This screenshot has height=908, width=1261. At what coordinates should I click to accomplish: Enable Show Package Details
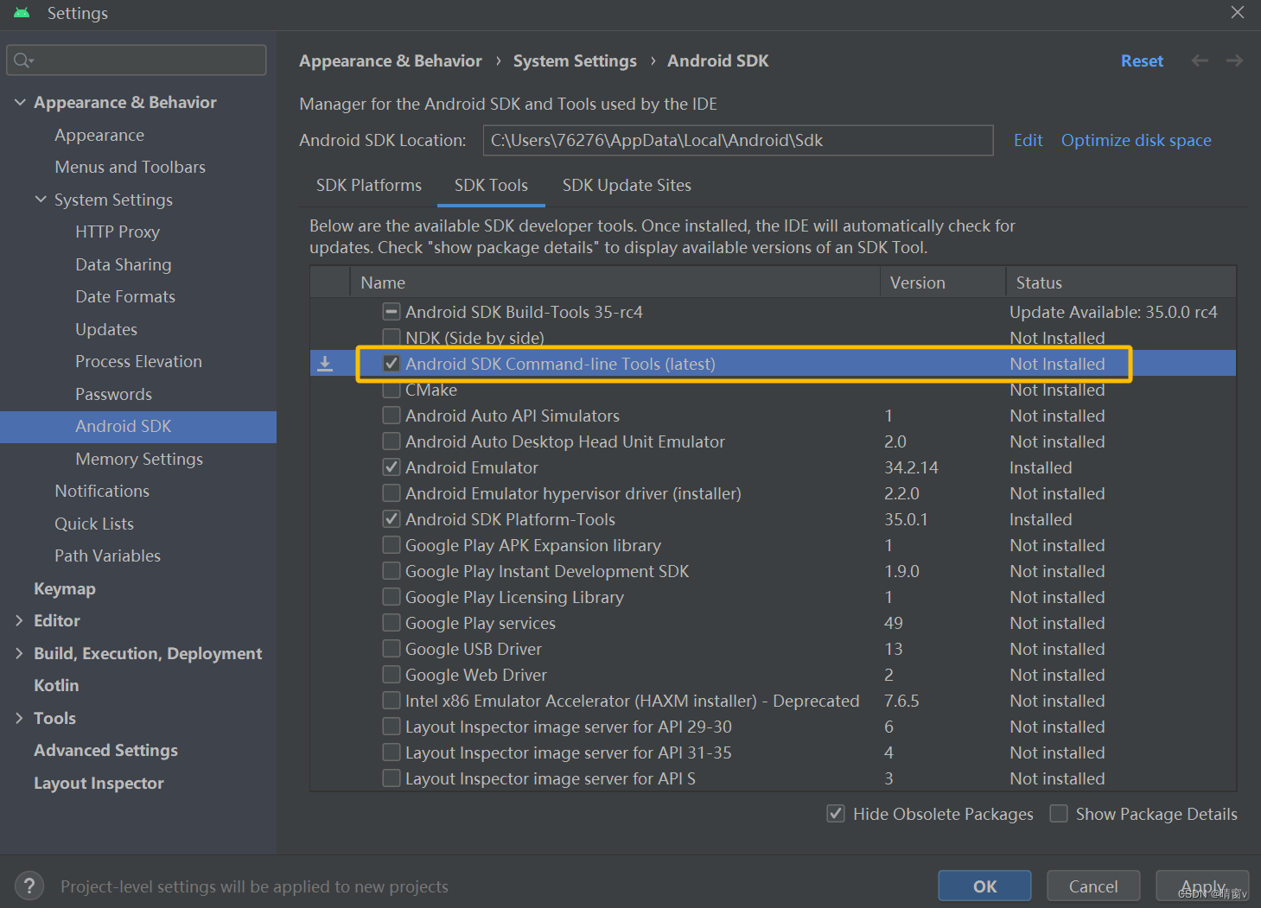[1058, 813]
